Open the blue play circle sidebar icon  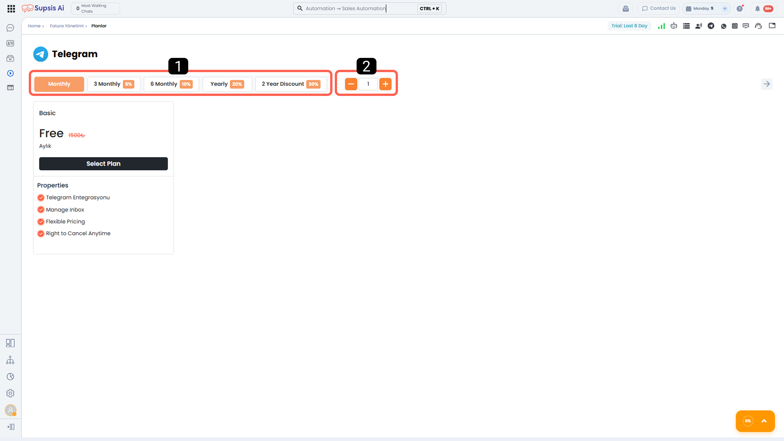coord(10,73)
